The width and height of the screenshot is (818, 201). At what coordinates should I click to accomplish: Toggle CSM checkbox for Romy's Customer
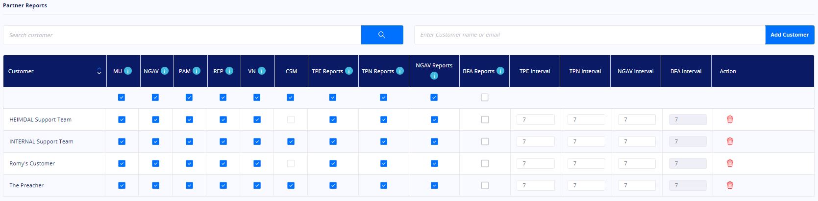[x=291, y=163]
